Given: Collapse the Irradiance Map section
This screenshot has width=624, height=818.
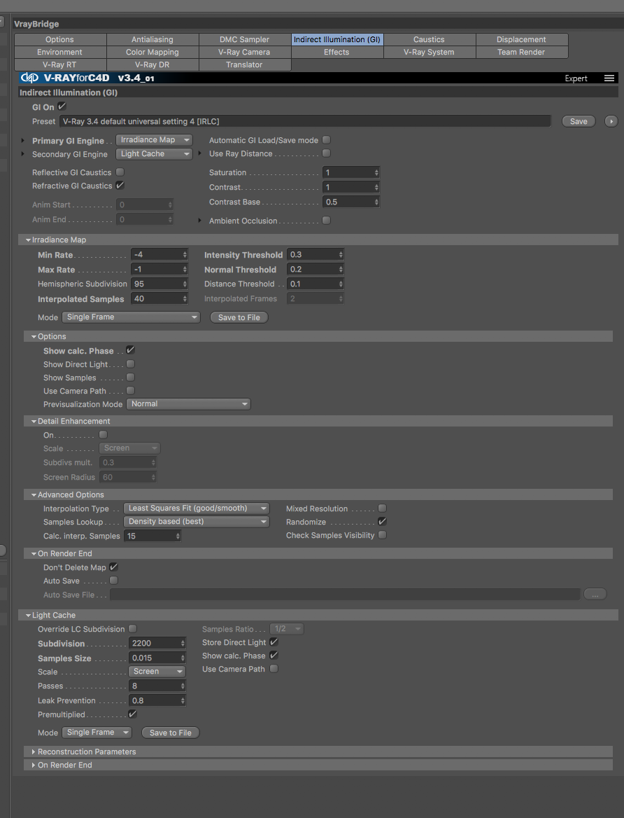Looking at the screenshot, I should click(28, 240).
